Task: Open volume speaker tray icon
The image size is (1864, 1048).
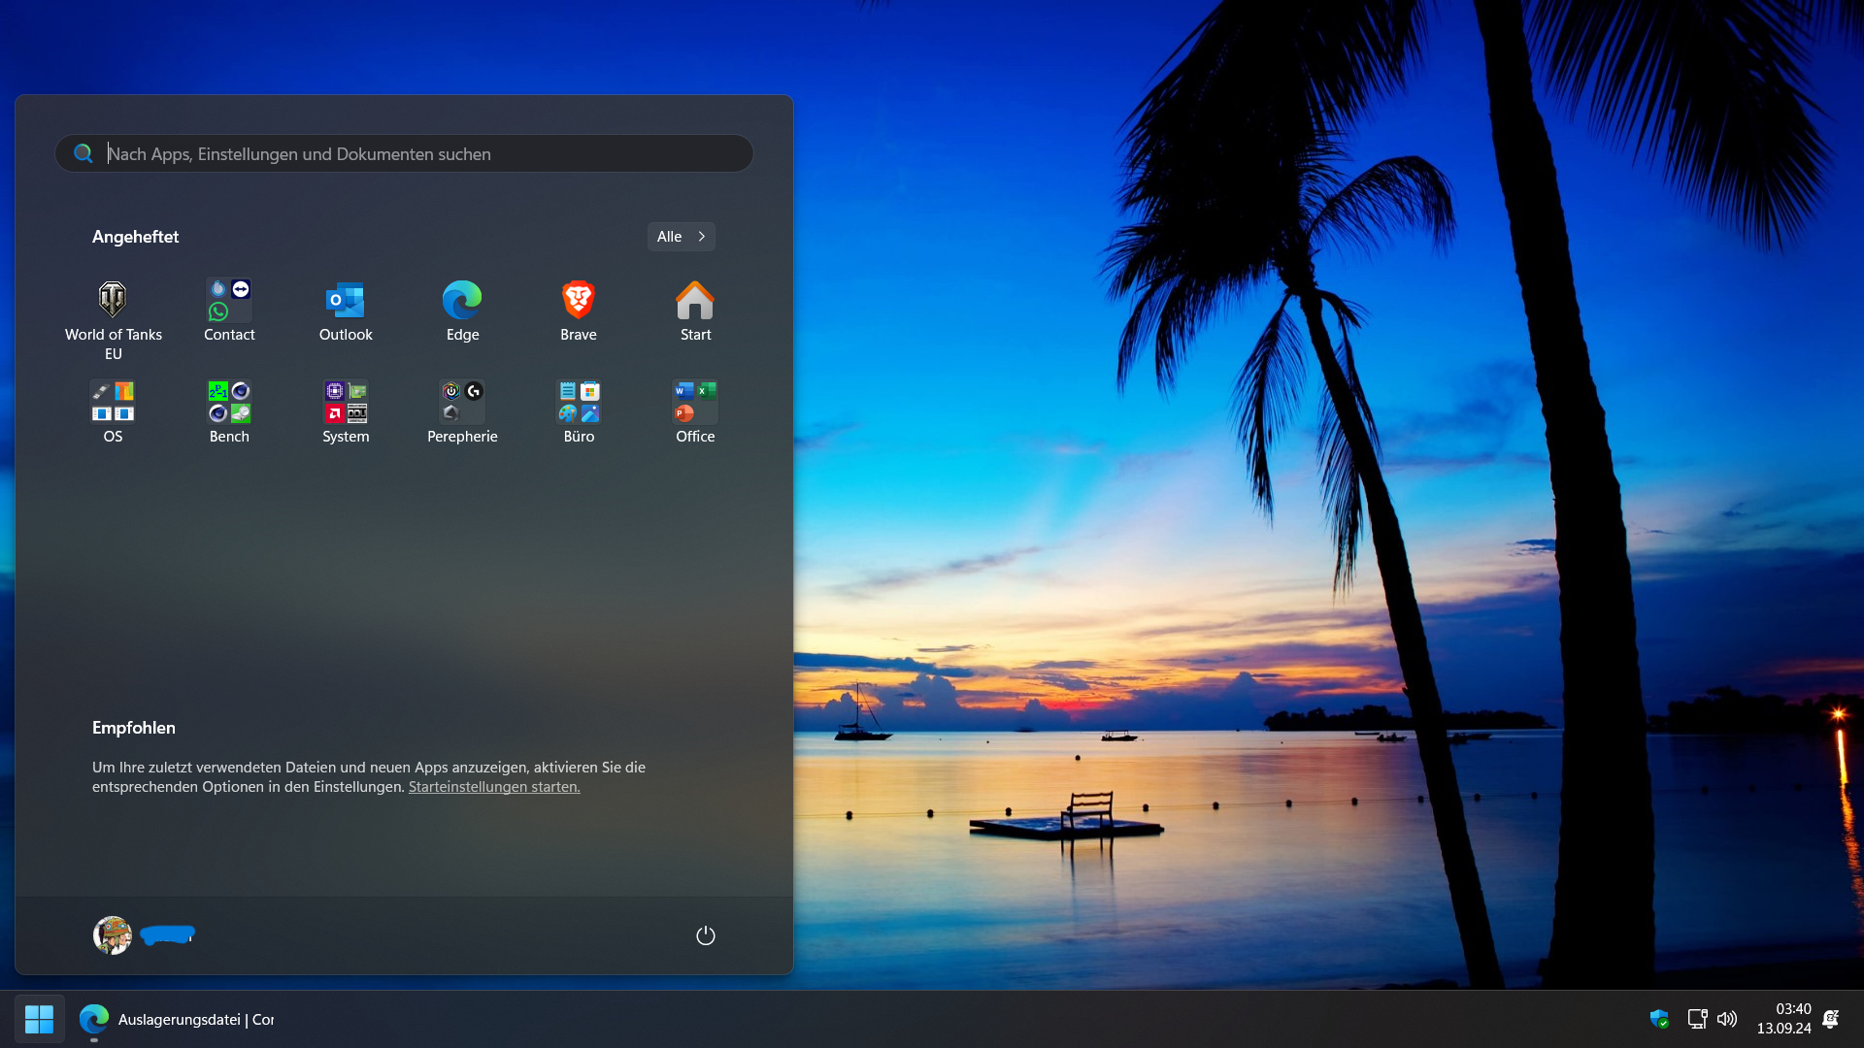Action: tap(1727, 1019)
